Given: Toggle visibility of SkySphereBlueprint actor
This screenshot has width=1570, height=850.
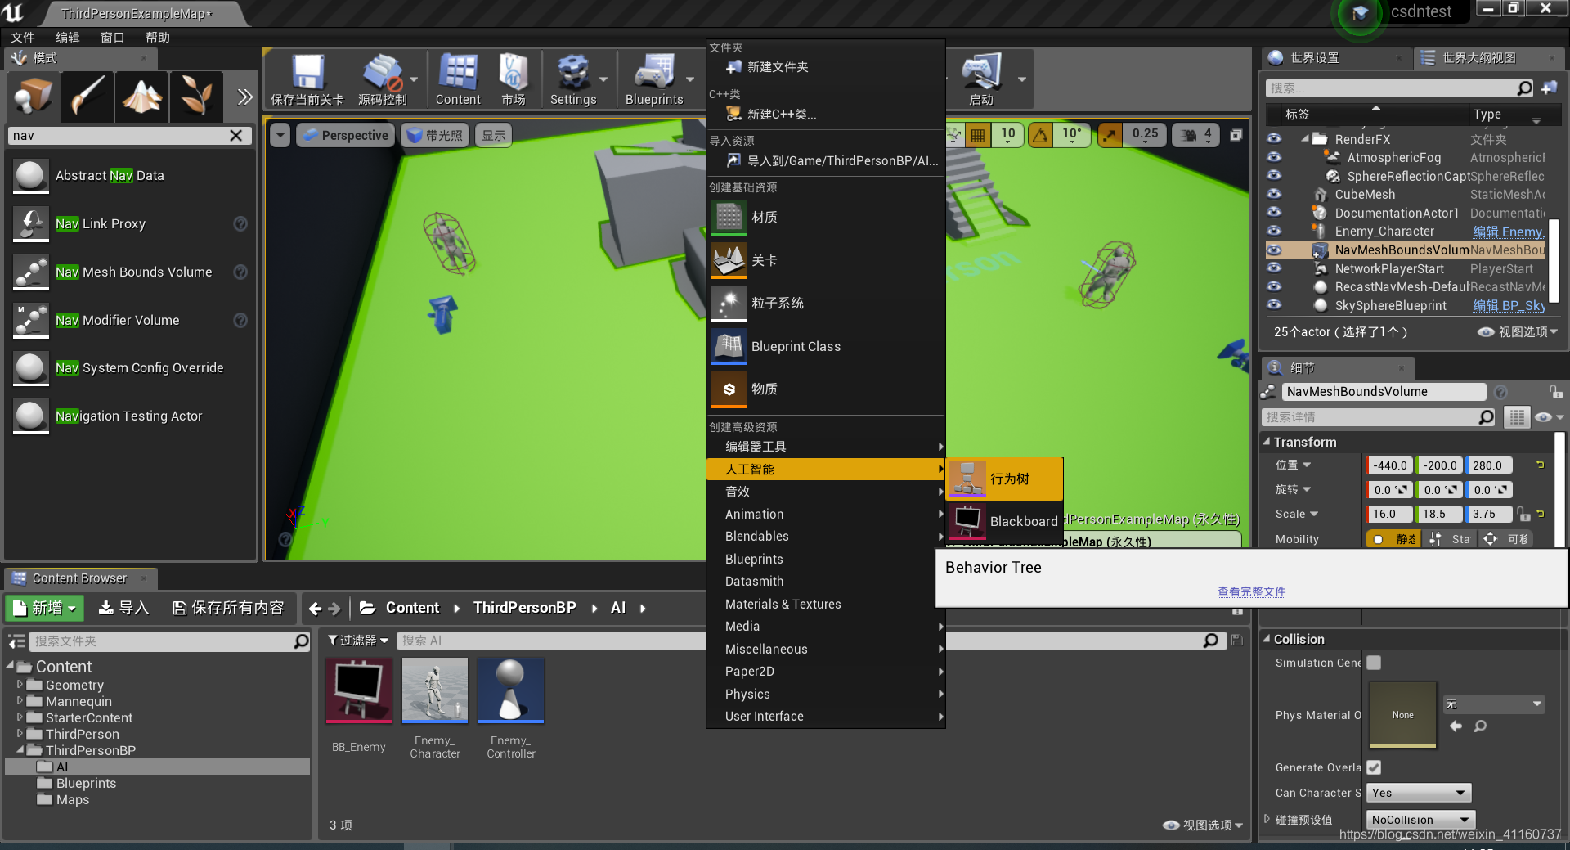Looking at the screenshot, I should (x=1274, y=305).
